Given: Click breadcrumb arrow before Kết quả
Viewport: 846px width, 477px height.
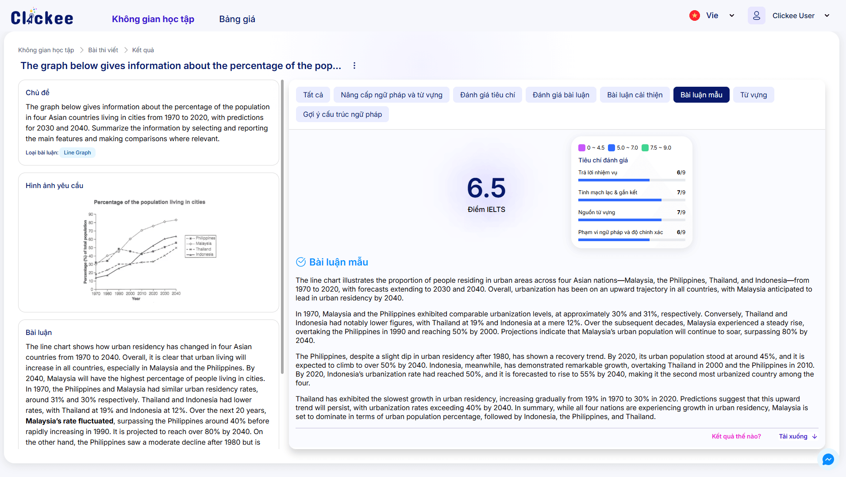Looking at the screenshot, I should click(x=126, y=50).
